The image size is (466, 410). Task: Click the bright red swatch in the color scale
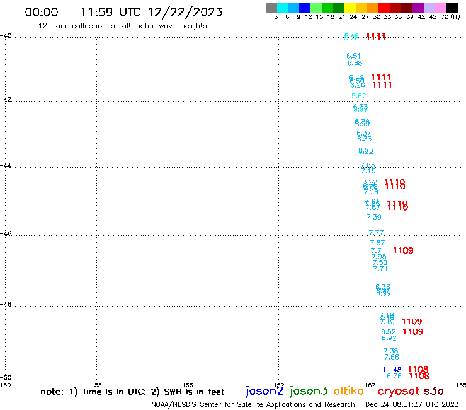[384, 8]
